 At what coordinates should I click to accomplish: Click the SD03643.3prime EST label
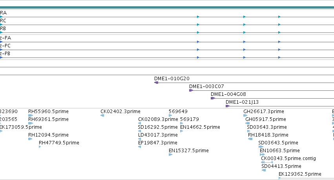click(x=266, y=127)
